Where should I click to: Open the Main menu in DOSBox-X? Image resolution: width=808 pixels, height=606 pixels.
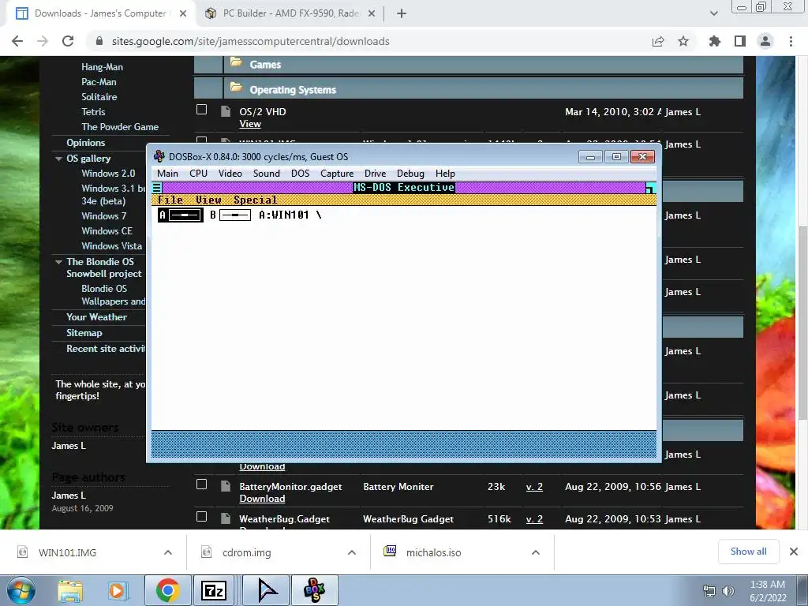pos(167,174)
